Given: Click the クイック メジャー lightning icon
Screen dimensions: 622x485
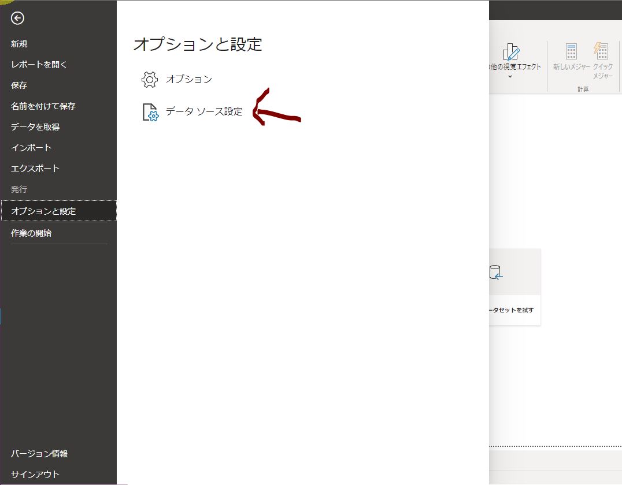Looking at the screenshot, I should click(x=602, y=52).
